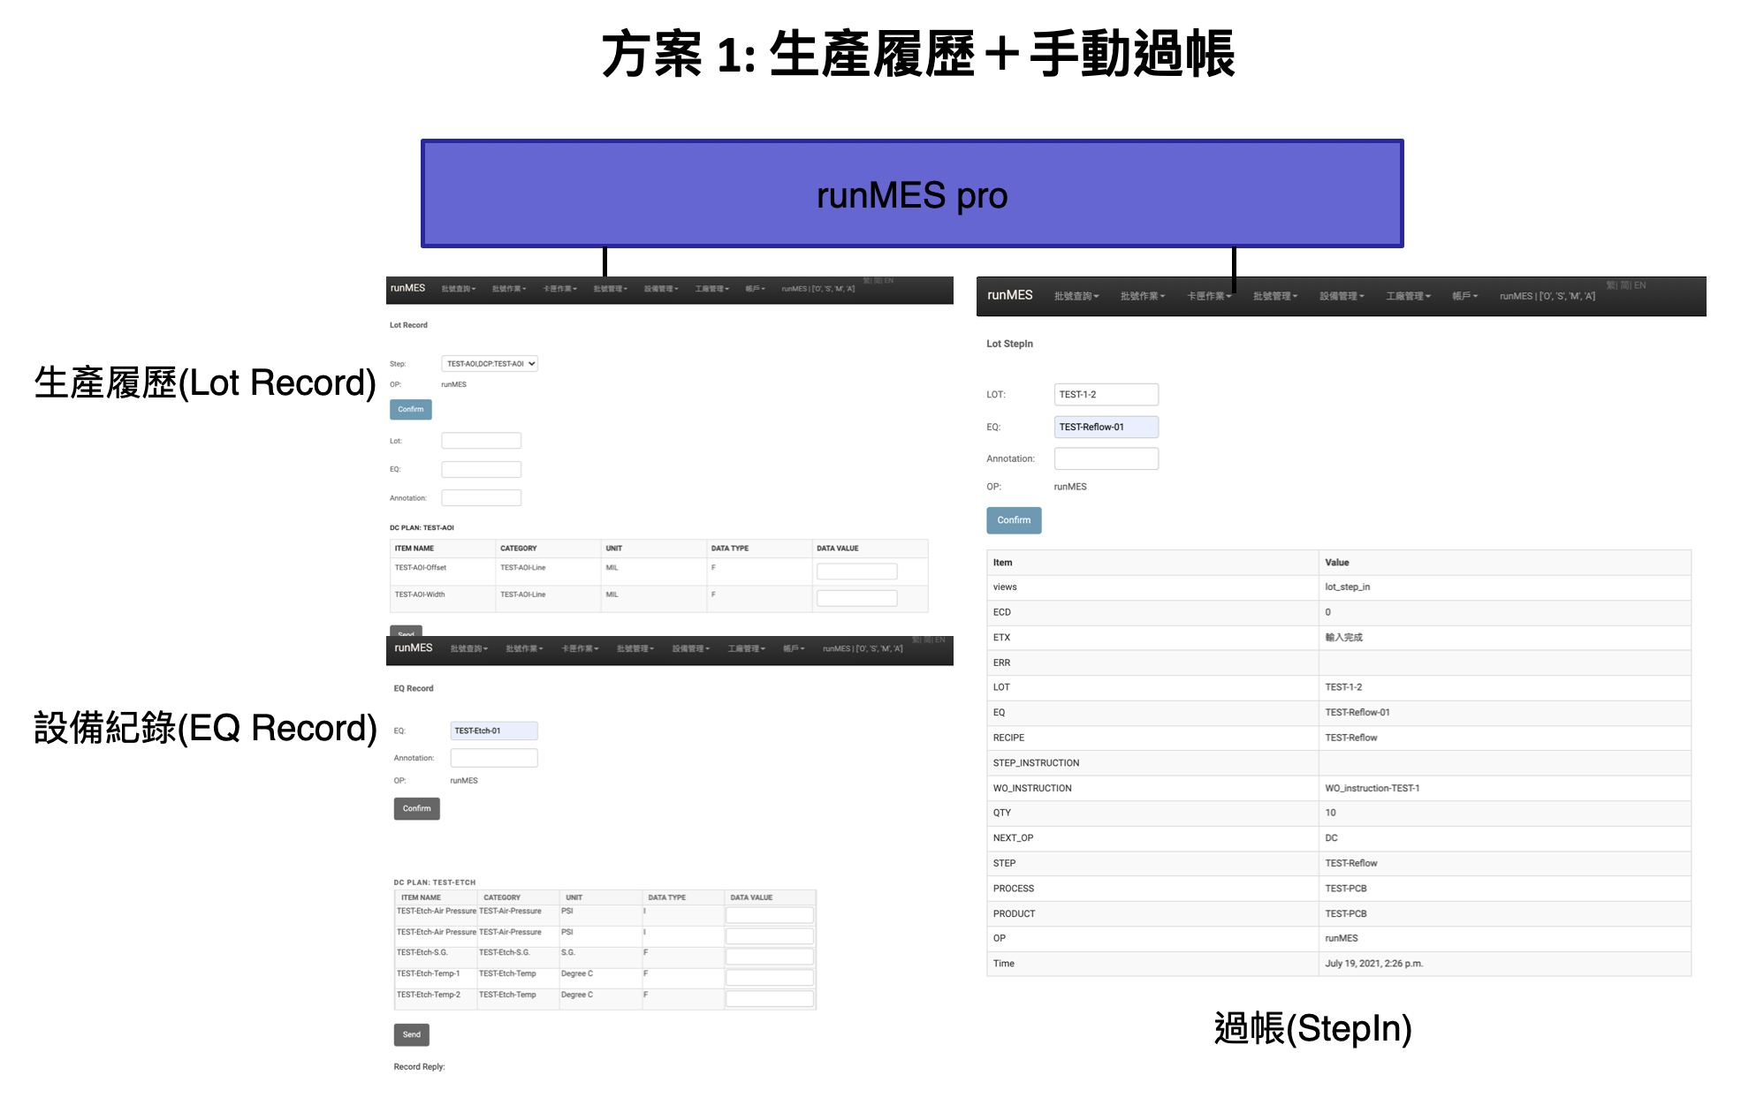Select the PRODUCT row label
This screenshot has width=1764, height=1113.
pos(1014,913)
